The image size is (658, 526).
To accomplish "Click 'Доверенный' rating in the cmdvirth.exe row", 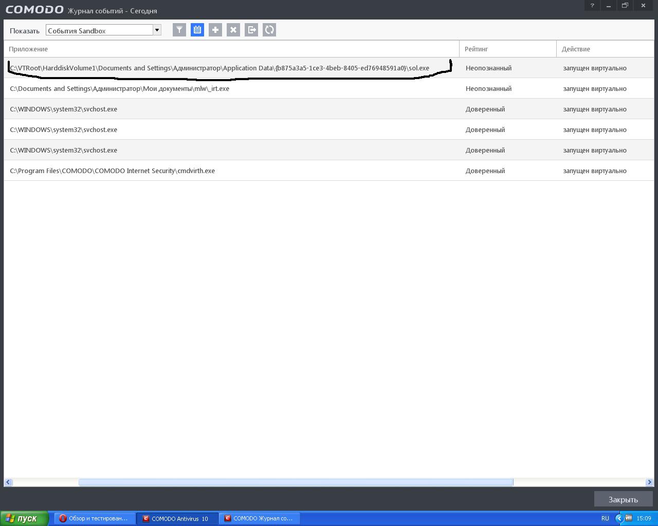I will pos(485,171).
